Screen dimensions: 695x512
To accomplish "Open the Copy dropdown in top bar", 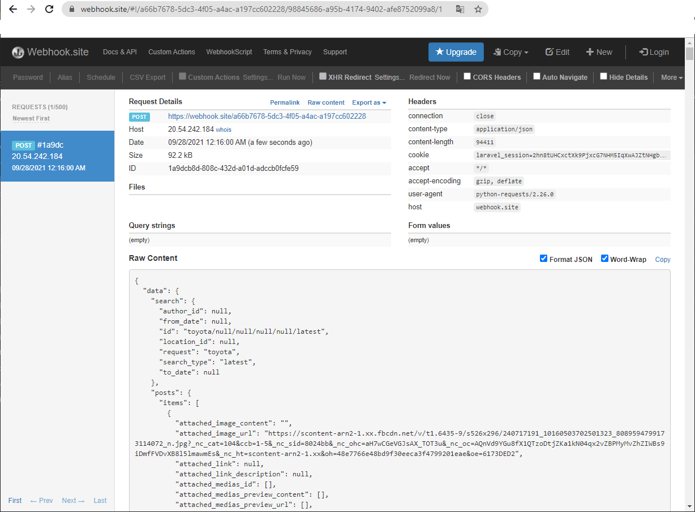I will tap(510, 52).
